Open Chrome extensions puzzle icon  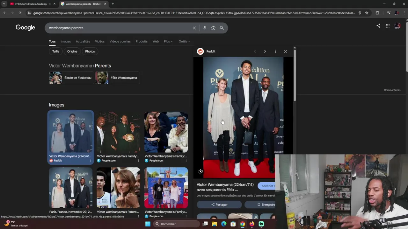[377, 13]
